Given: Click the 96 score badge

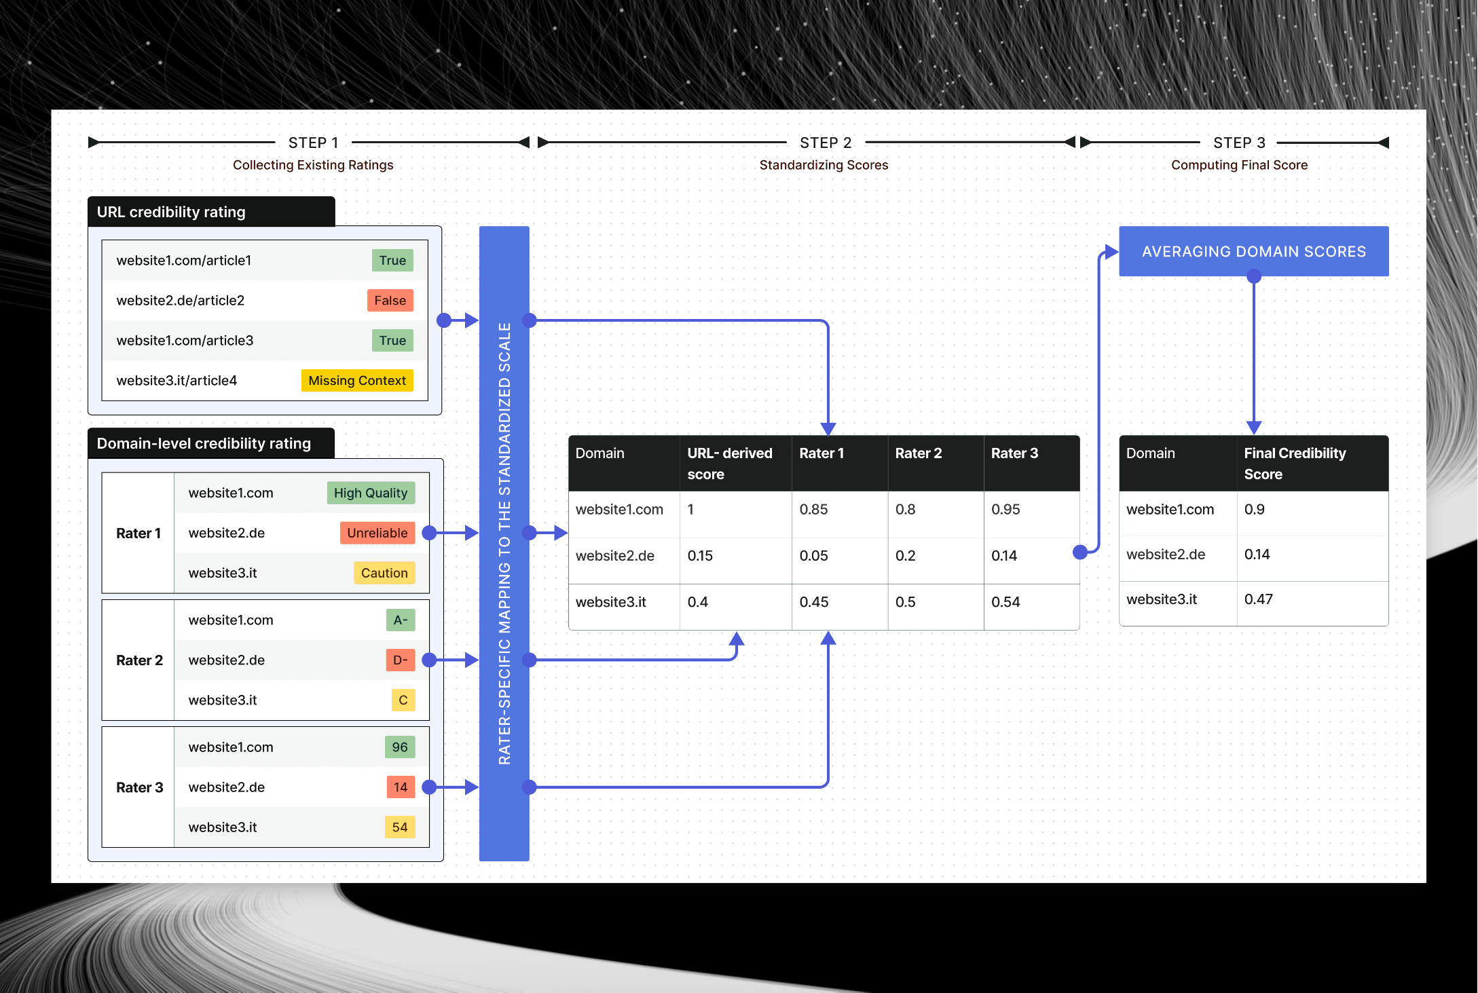Looking at the screenshot, I should (x=400, y=747).
